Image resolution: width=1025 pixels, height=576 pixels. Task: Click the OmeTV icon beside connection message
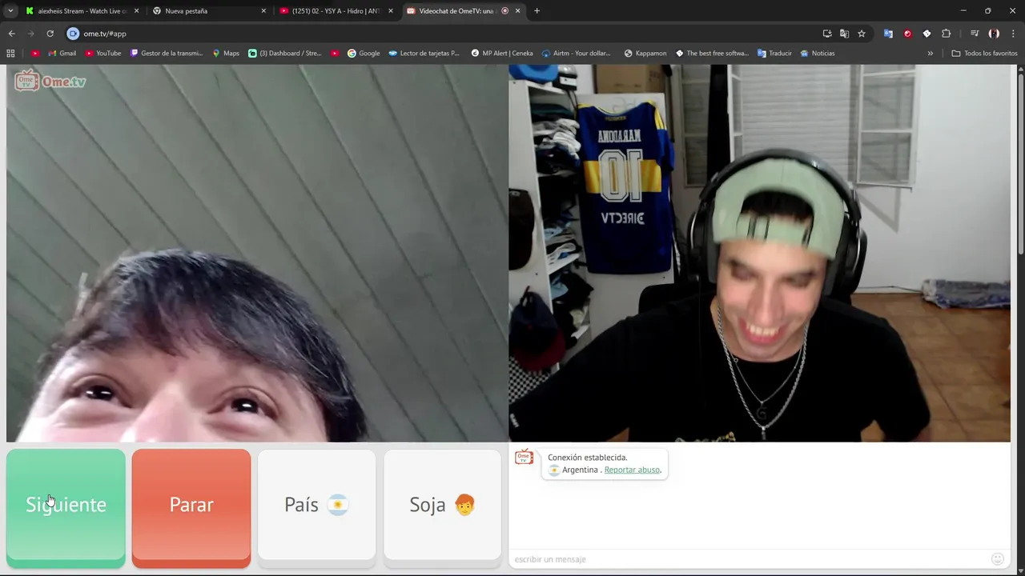click(x=525, y=457)
